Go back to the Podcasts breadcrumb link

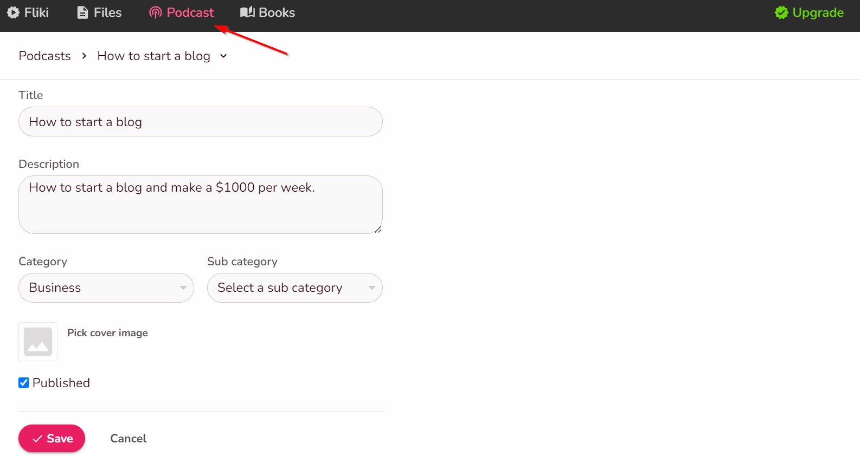click(x=44, y=56)
